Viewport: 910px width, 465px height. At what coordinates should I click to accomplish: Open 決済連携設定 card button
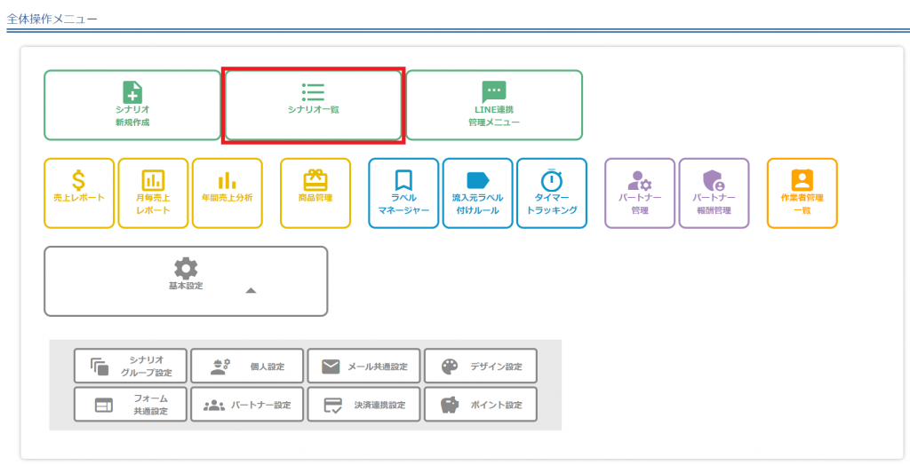[363, 404]
